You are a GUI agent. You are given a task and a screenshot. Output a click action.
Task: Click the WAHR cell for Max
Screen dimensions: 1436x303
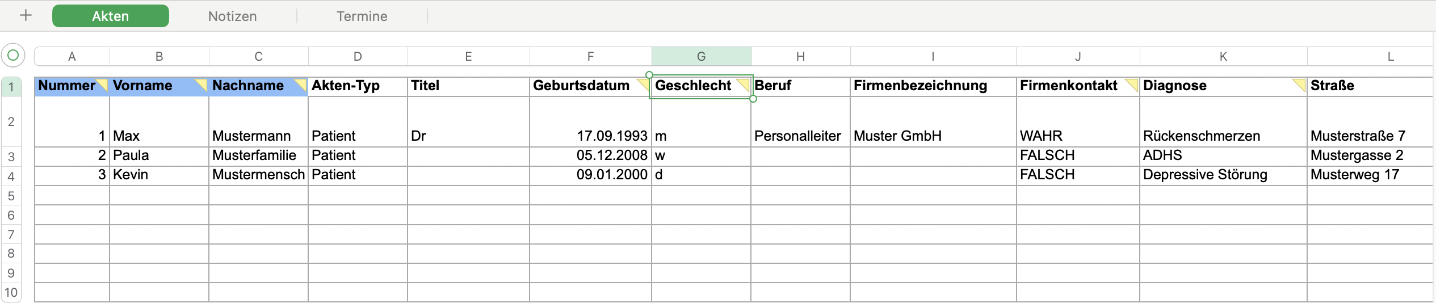coord(1077,136)
